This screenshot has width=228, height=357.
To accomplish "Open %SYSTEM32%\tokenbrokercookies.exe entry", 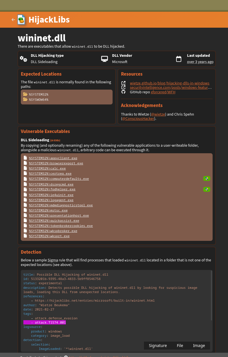I will (61, 226).
